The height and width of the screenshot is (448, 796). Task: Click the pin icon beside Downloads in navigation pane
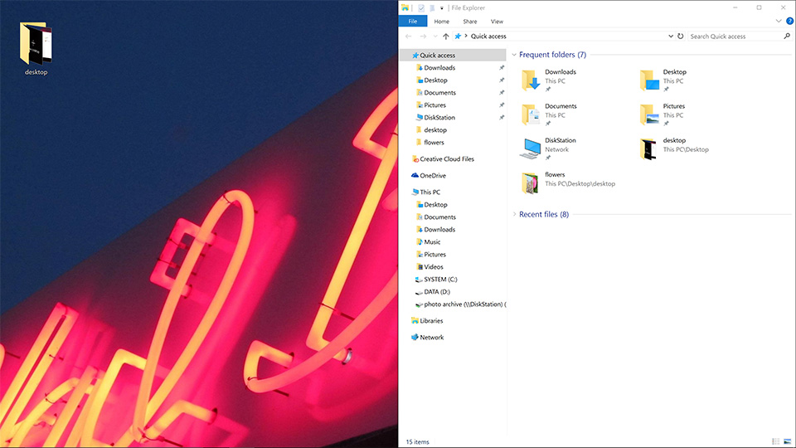tap(502, 67)
